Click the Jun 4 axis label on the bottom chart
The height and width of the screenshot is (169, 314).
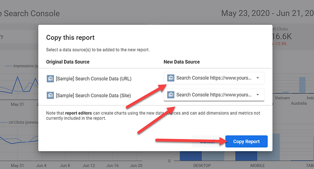(x=41, y=166)
